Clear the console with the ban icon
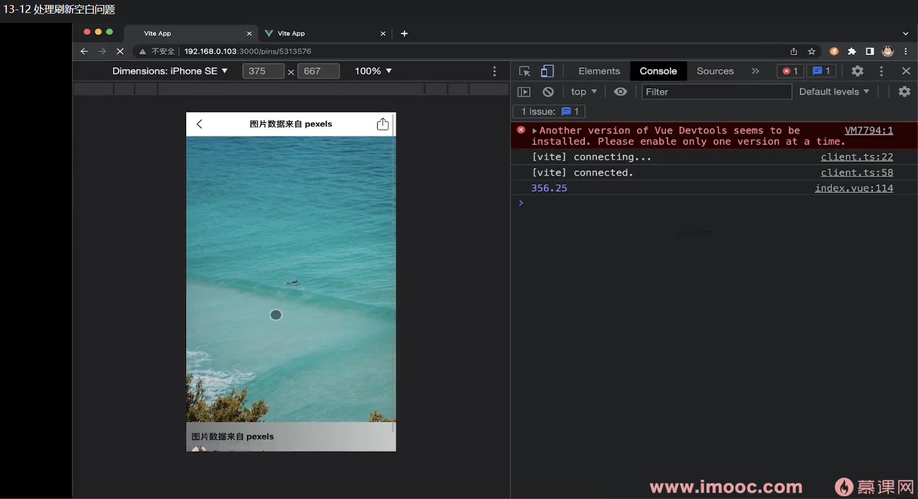The width and height of the screenshot is (918, 499). (x=548, y=92)
